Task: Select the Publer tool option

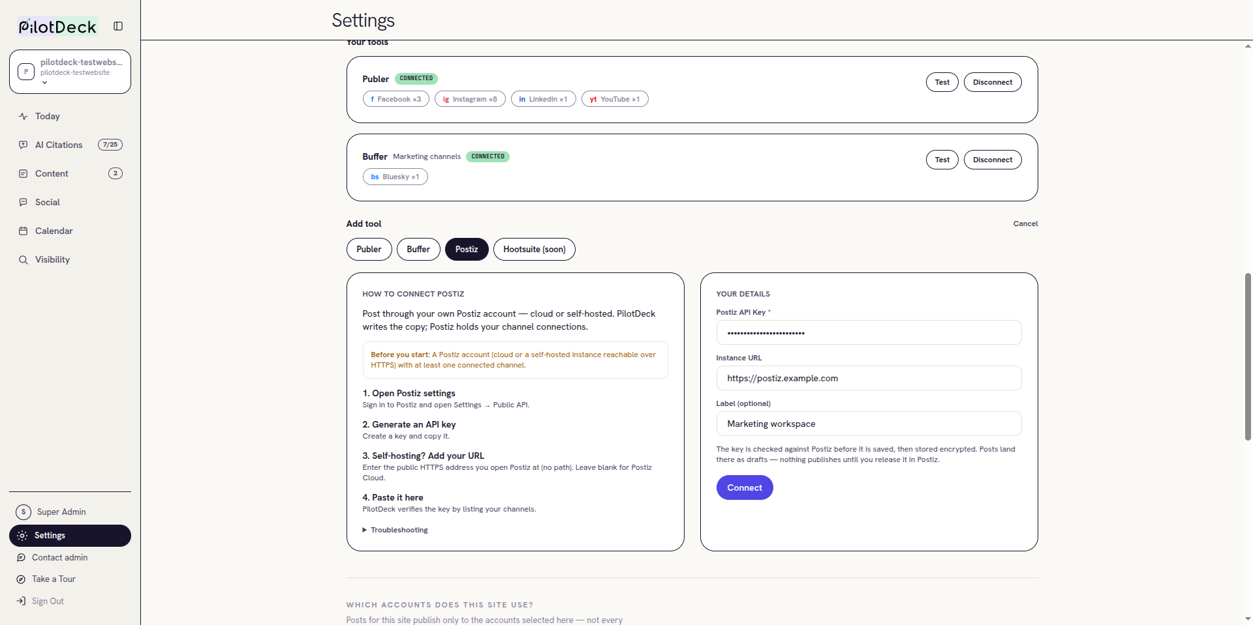Action: tap(369, 249)
